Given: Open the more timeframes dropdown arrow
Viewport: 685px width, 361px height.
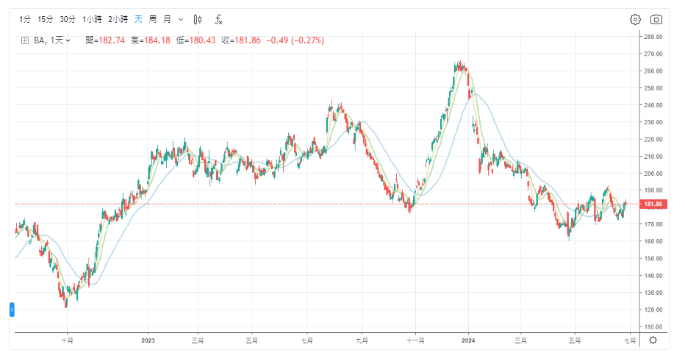Looking at the screenshot, I should (x=180, y=19).
